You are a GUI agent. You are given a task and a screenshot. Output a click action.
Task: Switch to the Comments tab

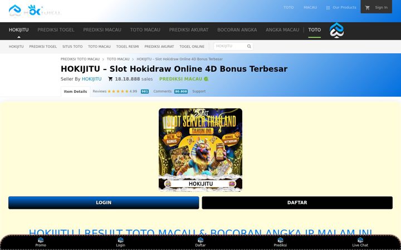(163, 91)
